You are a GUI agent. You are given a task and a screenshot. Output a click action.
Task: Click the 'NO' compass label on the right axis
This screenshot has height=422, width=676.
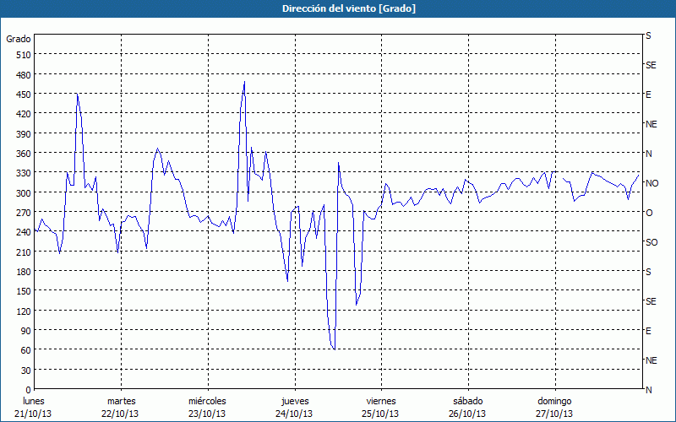[651, 183]
